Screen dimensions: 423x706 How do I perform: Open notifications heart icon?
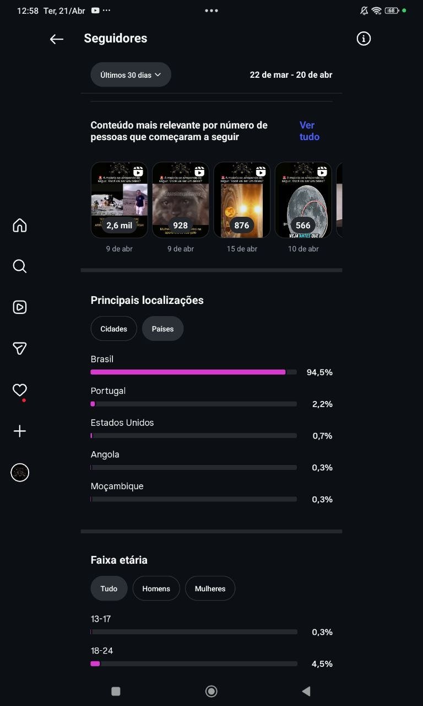20,390
